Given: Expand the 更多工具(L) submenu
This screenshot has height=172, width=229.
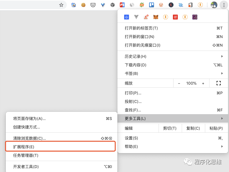Looking at the screenshot, I should (x=173, y=118).
